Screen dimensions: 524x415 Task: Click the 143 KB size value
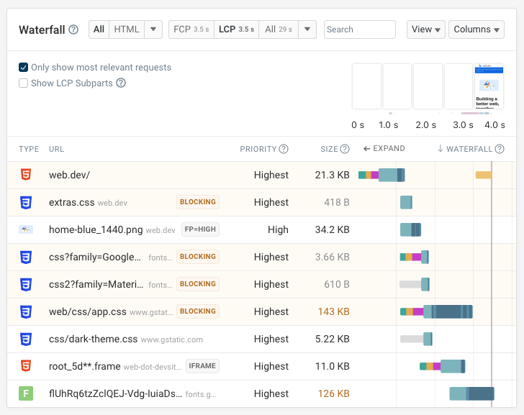[333, 312]
